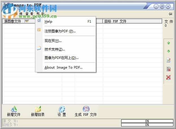Open About Image To PDF... dialog
The width and height of the screenshot is (176, 129).
point(66,67)
